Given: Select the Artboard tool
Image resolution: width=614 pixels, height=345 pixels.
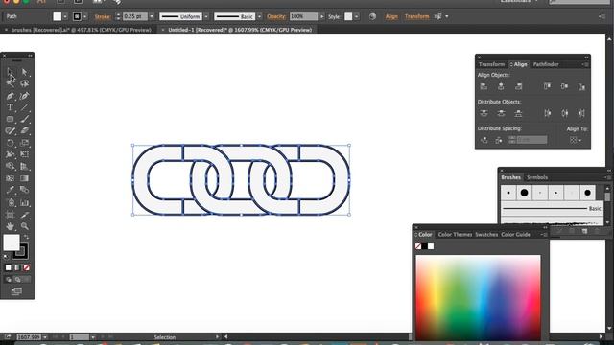Looking at the screenshot, I should tap(11, 215).
